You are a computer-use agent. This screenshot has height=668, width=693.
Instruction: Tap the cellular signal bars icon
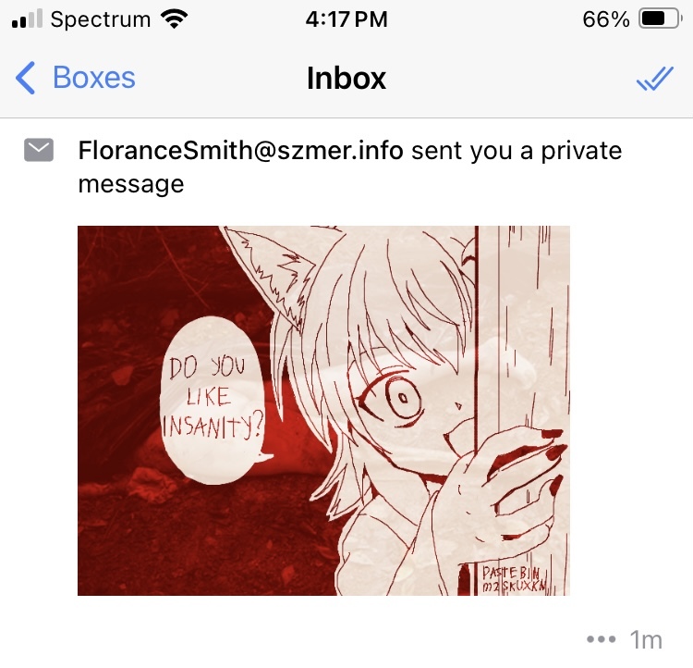pyautogui.click(x=28, y=19)
